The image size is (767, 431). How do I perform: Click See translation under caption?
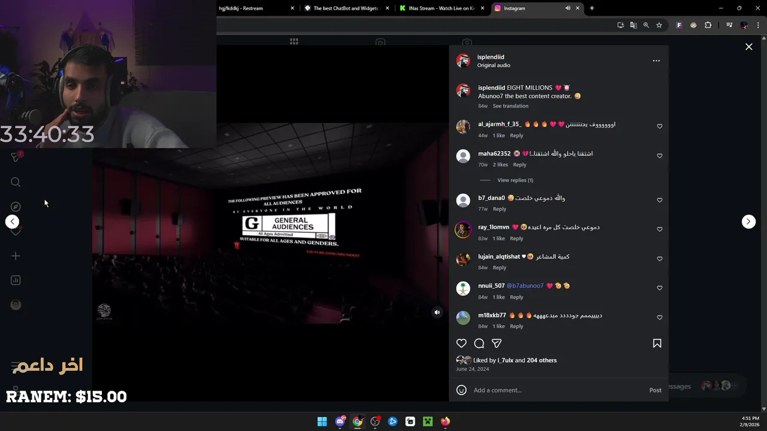[511, 106]
